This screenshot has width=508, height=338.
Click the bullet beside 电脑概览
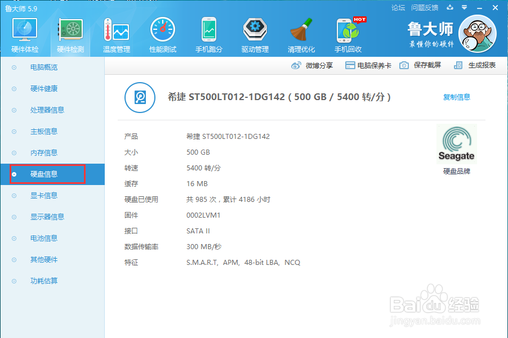click(x=14, y=67)
